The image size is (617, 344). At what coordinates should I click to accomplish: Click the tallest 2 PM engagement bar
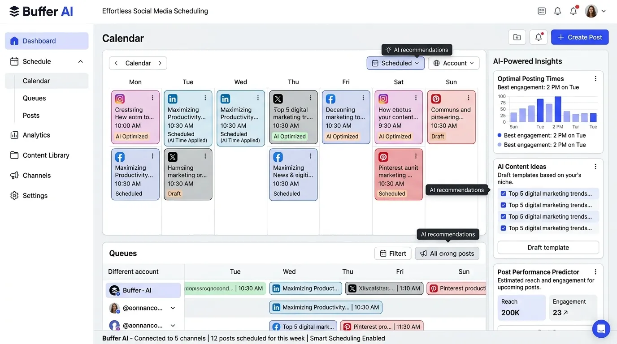coord(558,109)
